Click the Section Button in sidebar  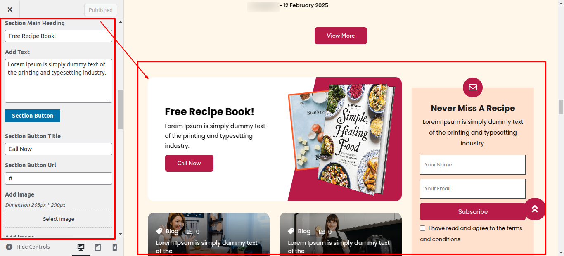pyautogui.click(x=33, y=116)
